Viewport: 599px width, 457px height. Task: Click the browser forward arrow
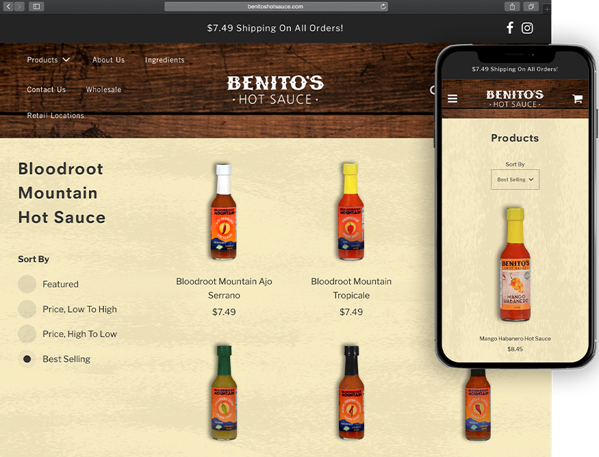click(19, 6)
